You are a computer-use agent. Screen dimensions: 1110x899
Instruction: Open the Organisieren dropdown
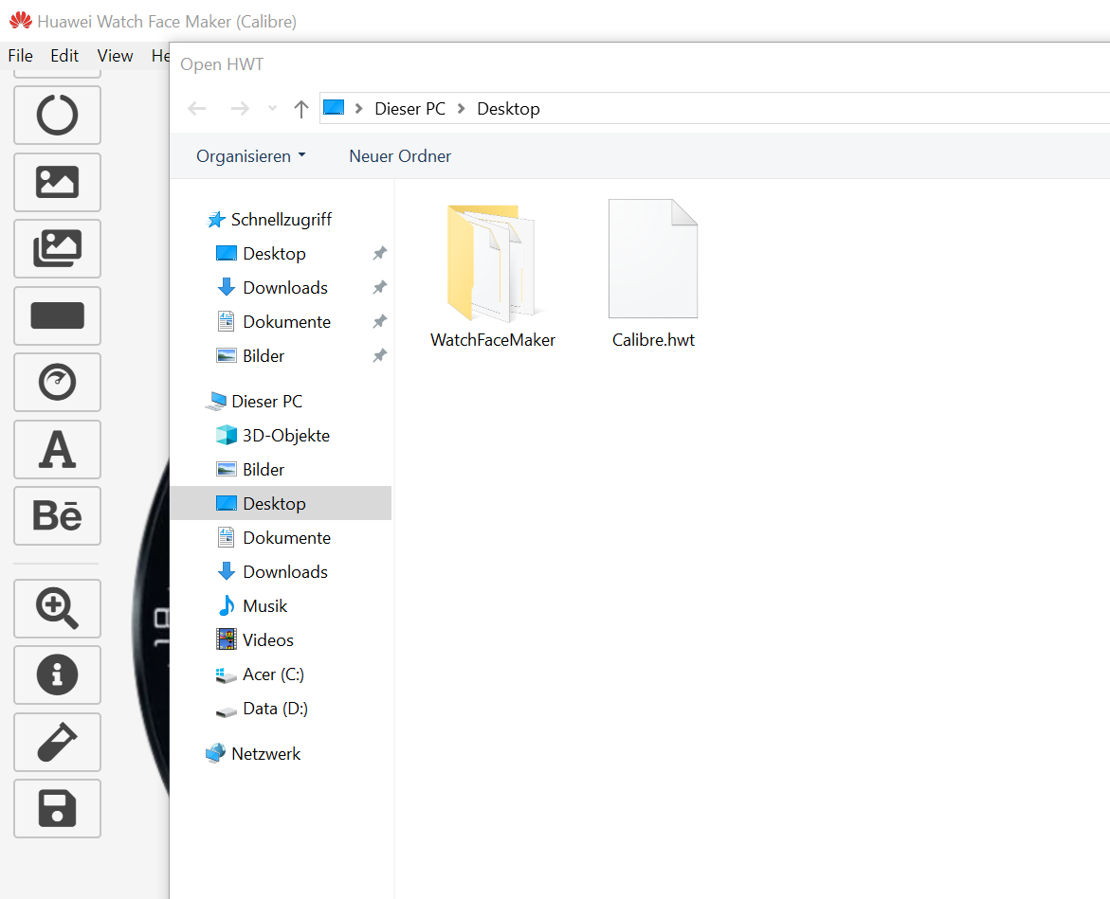[x=250, y=156]
